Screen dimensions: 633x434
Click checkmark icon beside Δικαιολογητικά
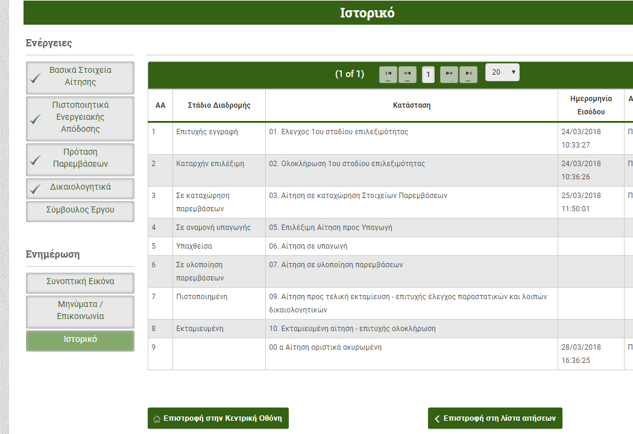(x=36, y=188)
